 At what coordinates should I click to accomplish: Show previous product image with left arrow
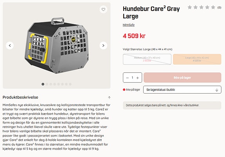pos(10,45)
